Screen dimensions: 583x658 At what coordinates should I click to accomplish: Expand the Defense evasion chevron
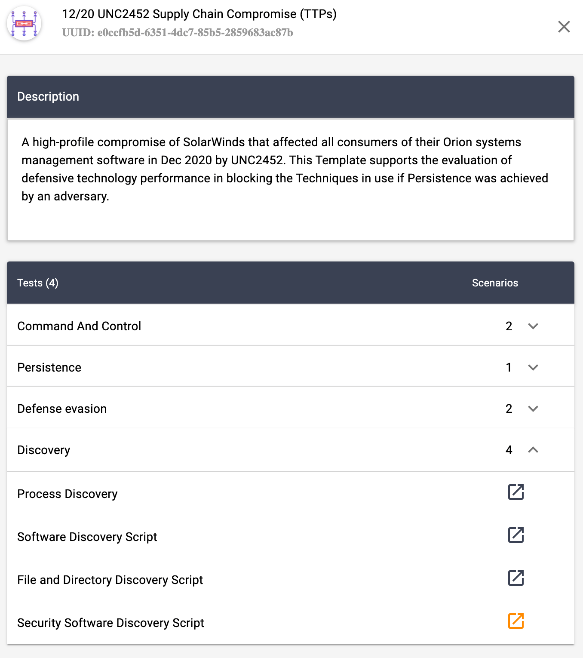pos(533,409)
